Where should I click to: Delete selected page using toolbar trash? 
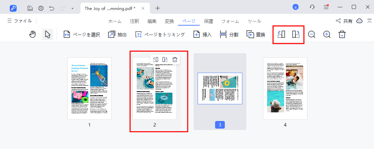(342, 35)
